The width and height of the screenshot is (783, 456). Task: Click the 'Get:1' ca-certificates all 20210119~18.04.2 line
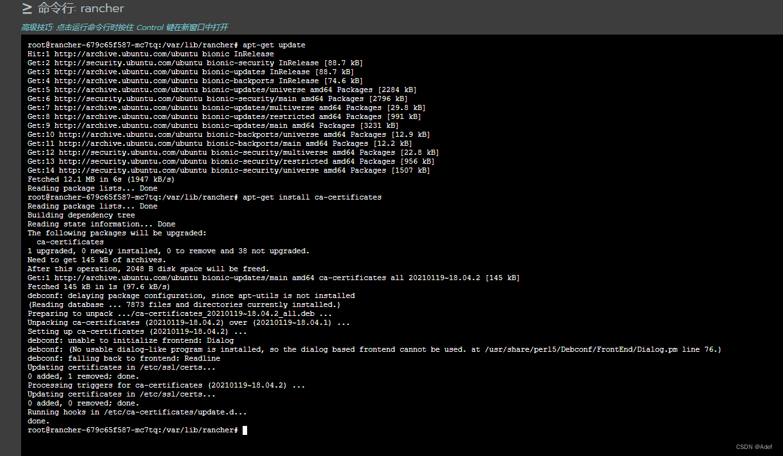[x=273, y=278]
